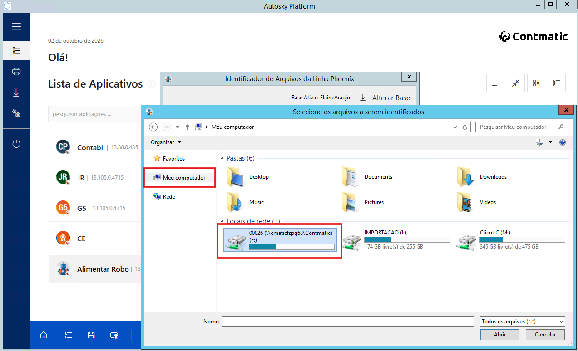The width and height of the screenshot is (578, 351).
Task: Click the Nome file name field
Action: point(348,322)
